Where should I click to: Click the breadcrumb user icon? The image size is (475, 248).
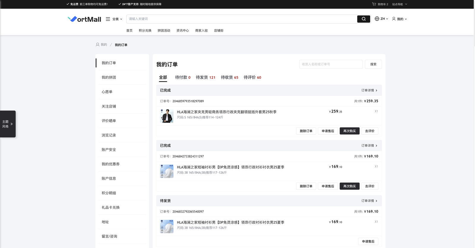click(97, 45)
